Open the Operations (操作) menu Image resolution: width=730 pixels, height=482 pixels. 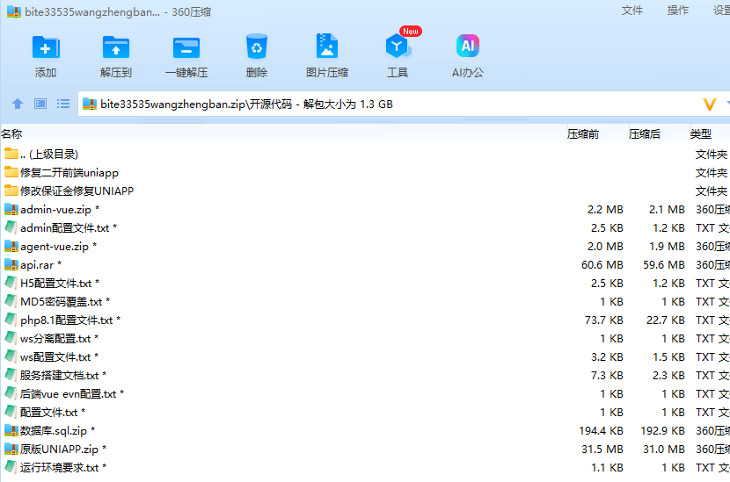click(x=677, y=11)
